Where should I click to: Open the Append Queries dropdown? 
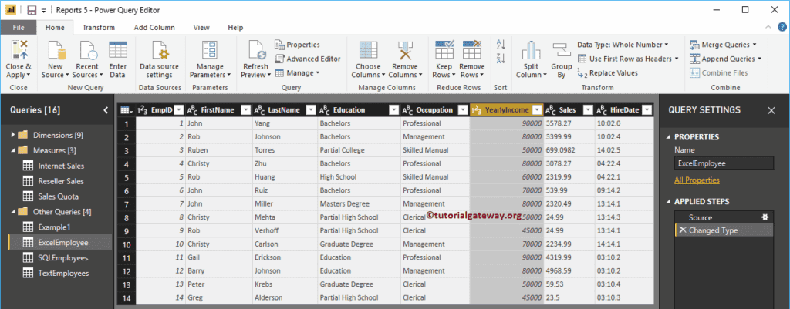[x=725, y=59]
